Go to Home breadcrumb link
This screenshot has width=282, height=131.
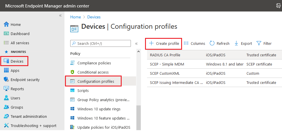click(x=75, y=17)
